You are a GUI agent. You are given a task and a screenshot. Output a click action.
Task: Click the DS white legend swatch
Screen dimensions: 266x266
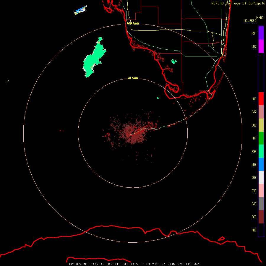click(x=261, y=177)
